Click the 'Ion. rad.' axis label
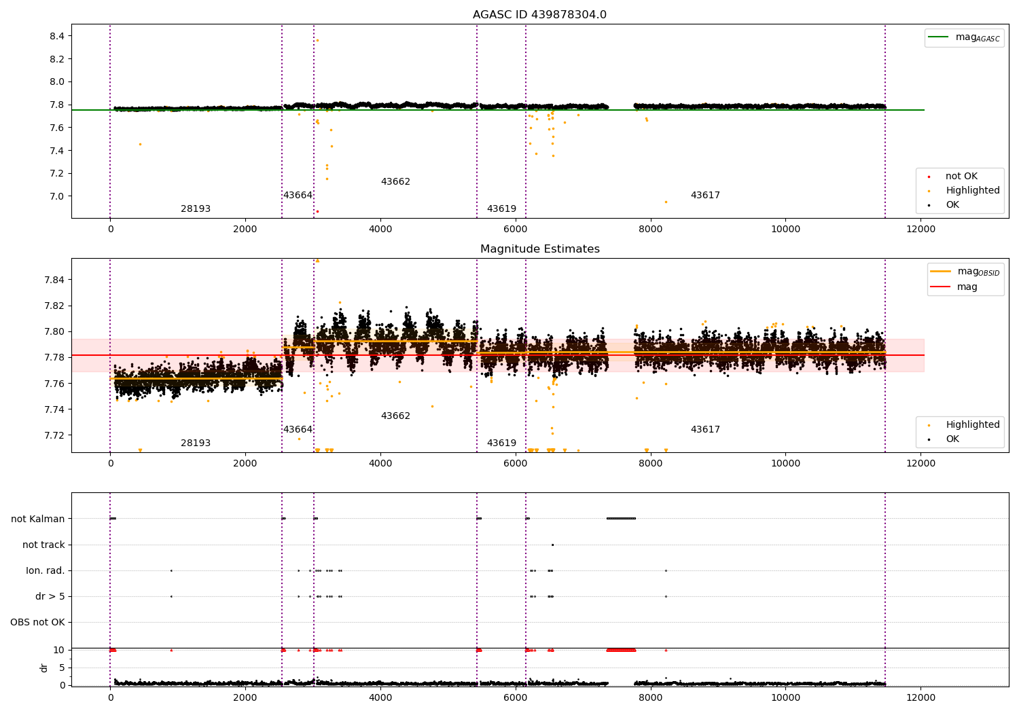 [x=46, y=571]
